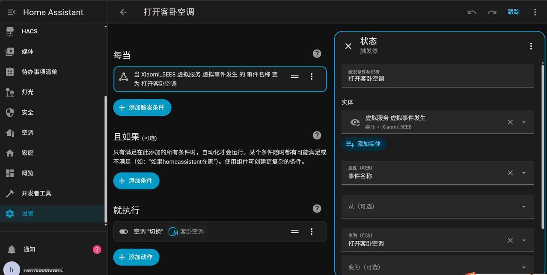Click the undo arrow in the top toolbar
This screenshot has width=547, height=275.
pos(471,12)
